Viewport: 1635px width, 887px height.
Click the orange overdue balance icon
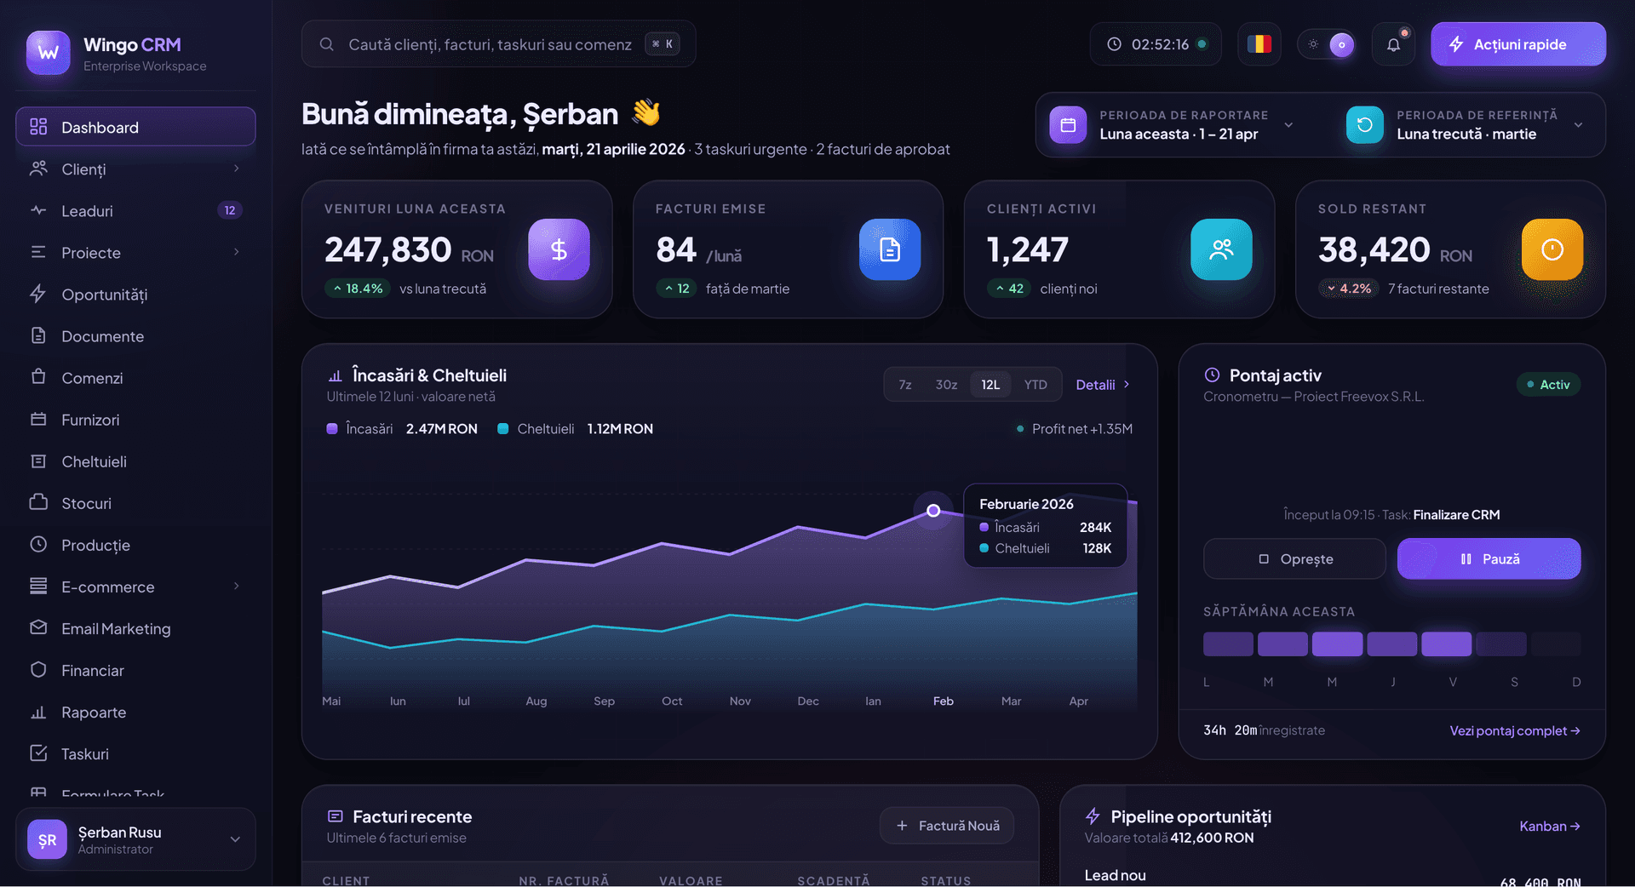pyautogui.click(x=1552, y=249)
